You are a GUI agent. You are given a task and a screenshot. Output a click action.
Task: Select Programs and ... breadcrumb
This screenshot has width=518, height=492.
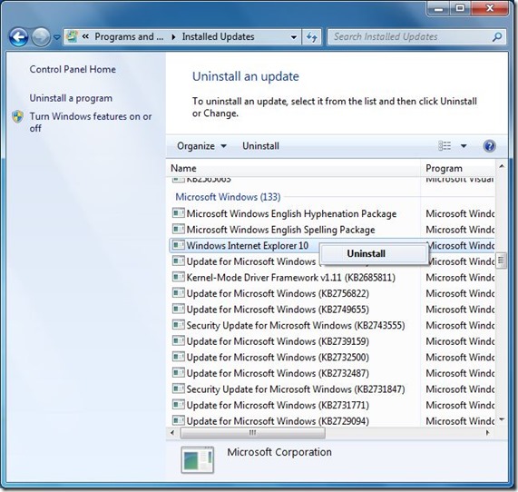pos(129,36)
